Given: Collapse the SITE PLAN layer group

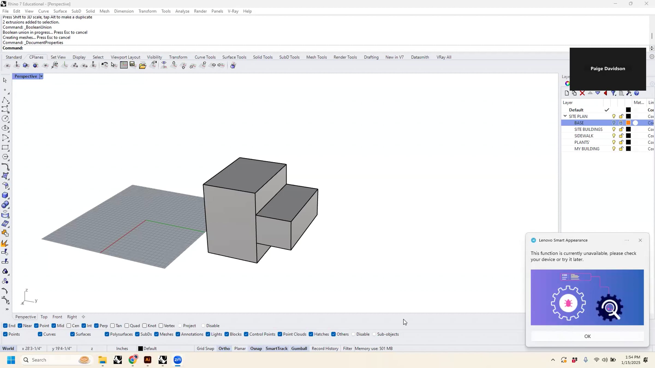Looking at the screenshot, I should click(565, 116).
